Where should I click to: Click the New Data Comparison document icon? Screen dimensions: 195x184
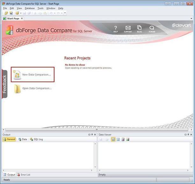17,75
